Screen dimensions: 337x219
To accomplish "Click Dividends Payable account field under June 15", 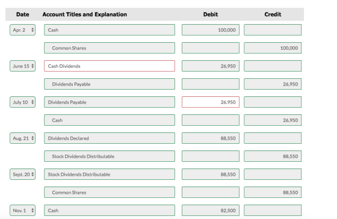I will tap(110, 84).
